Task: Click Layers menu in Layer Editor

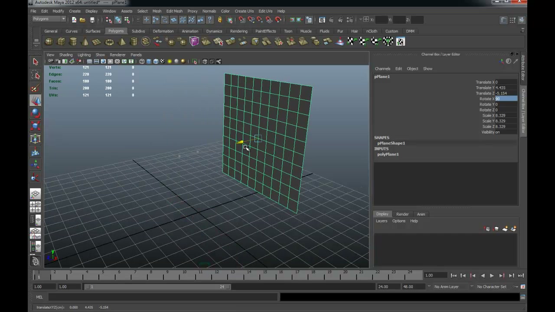Action: click(x=382, y=221)
